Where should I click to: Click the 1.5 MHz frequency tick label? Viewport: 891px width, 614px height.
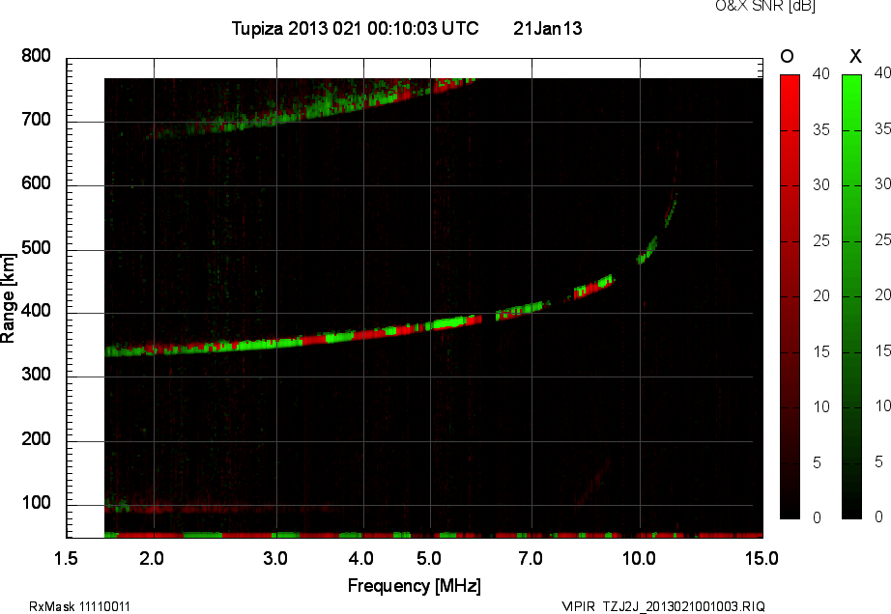point(66,558)
